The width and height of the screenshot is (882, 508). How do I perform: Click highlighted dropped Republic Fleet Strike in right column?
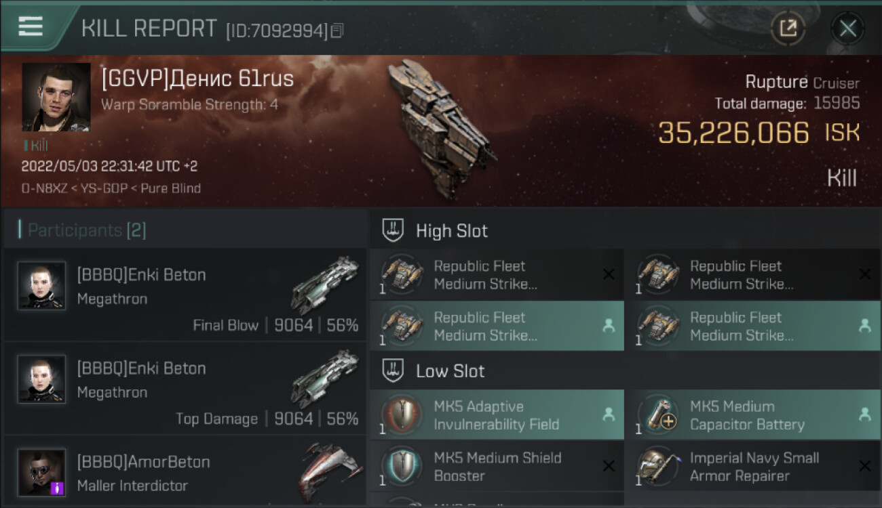[x=752, y=326]
